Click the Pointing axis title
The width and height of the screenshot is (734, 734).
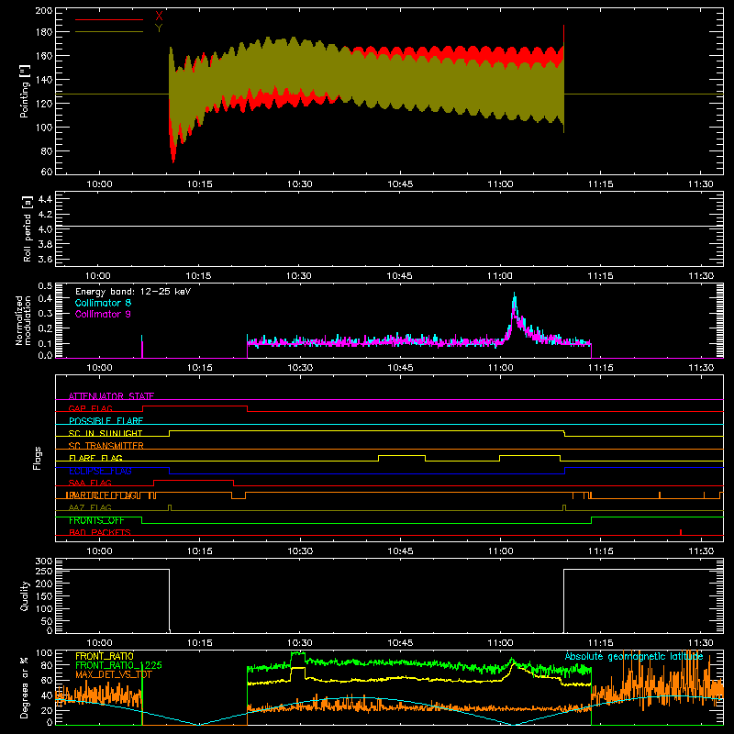click(25, 91)
